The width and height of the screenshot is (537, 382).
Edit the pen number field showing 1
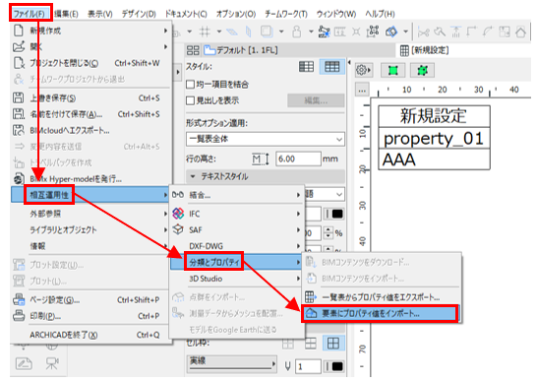tap(308, 366)
